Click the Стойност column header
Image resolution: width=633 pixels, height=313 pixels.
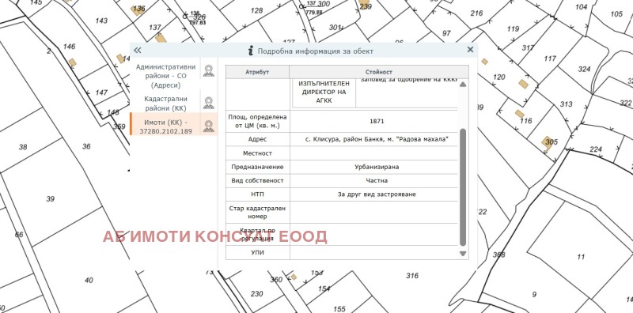[x=379, y=72]
